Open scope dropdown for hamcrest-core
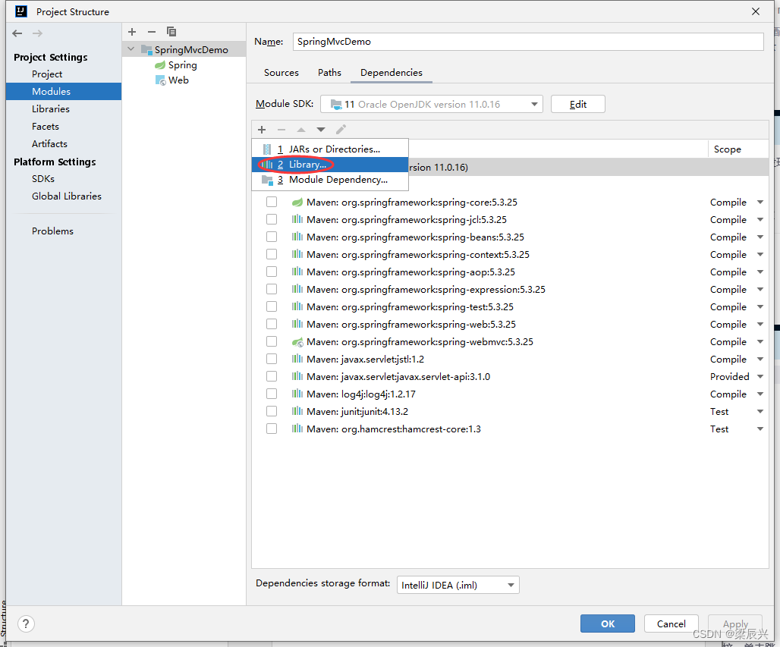 tap(760, 429)
